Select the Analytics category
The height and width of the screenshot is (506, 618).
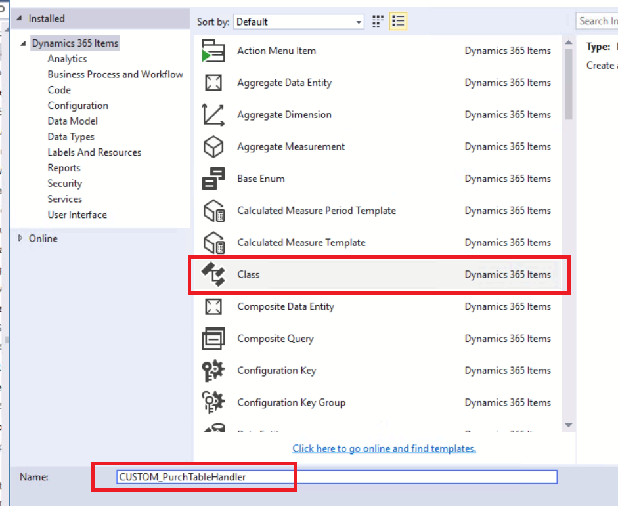(68, 58)
